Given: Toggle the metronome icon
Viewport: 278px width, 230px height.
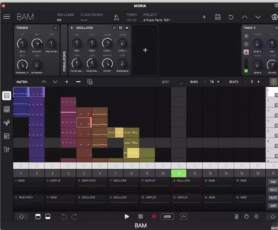Looking at the screenshot, I should click(116, 17).
